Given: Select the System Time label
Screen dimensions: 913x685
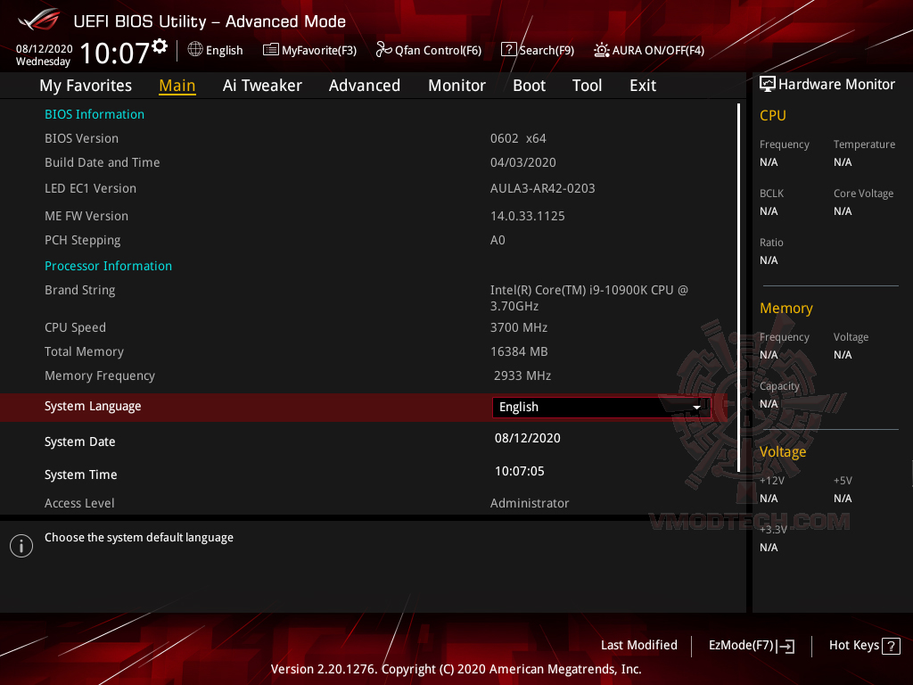Looking at the screenshot, I should pos(80,475).
